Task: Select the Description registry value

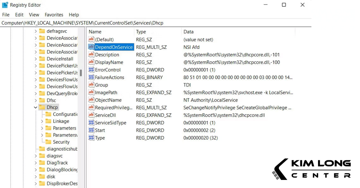Action: point(107,54)
